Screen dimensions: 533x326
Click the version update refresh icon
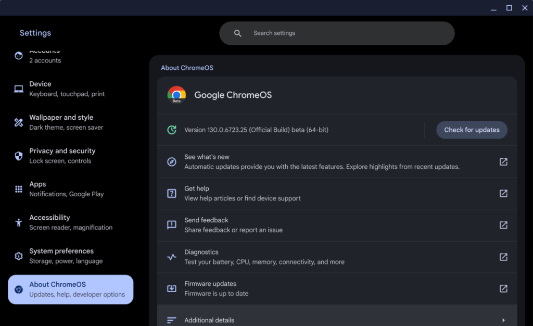click(171, 130)
